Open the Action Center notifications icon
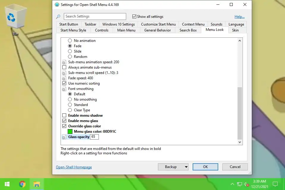This screenshot has width=285, height=190. coord(275,184)
